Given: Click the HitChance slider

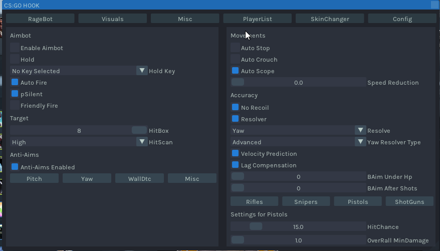Looking at the screenshot, I should [x=298, y=226].
